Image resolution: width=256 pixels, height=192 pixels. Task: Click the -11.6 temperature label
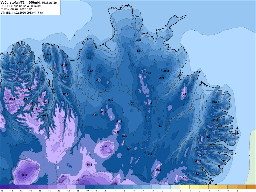(198, 161)
